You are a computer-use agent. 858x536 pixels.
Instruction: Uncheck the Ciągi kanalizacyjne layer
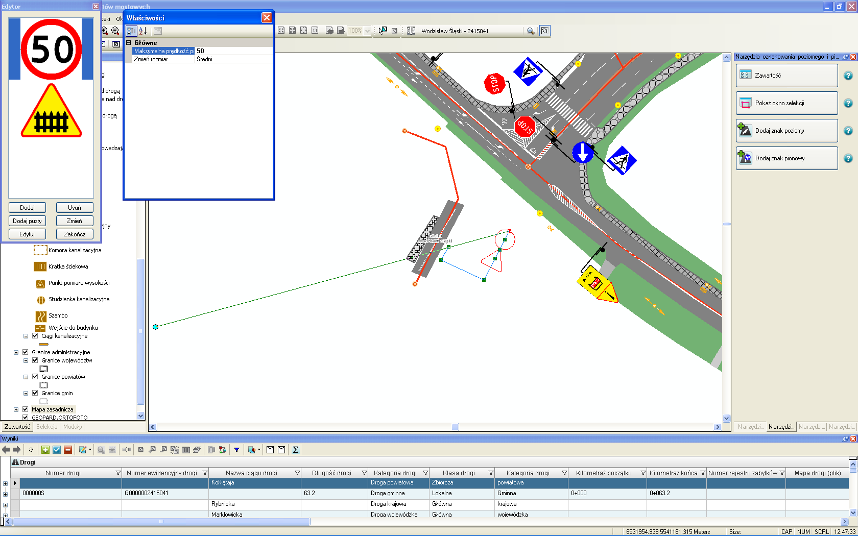click(x=35, y=336)
